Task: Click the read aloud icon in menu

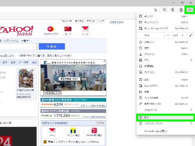Action: (x=140, y=104)
